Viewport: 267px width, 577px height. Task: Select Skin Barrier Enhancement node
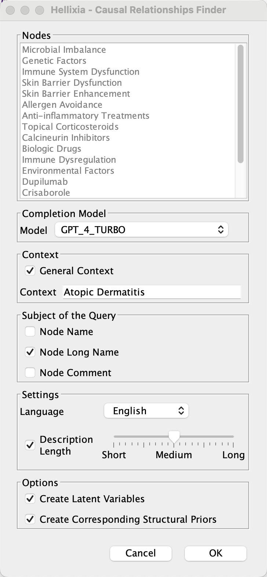(76, 94)
